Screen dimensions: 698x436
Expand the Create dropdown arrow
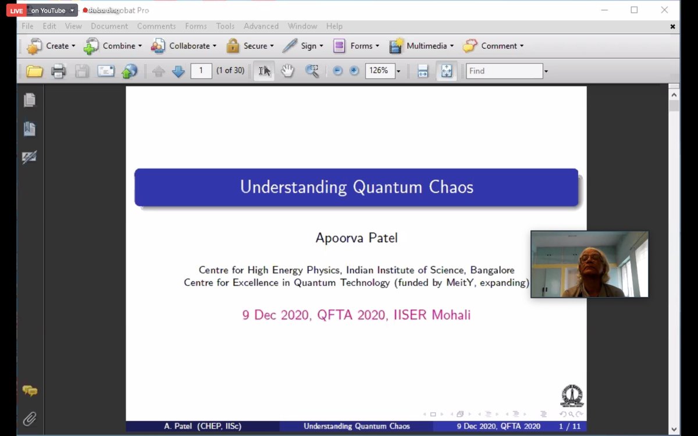(73, 46)
